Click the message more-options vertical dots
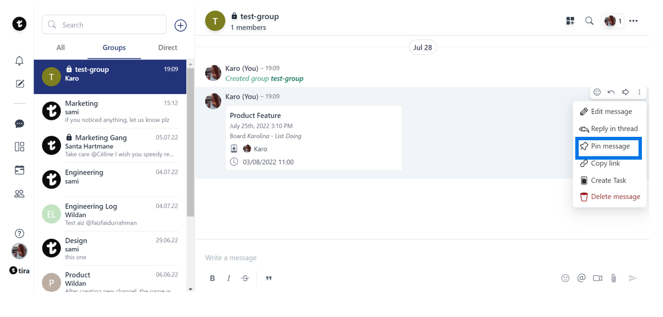 coord(640,92)
